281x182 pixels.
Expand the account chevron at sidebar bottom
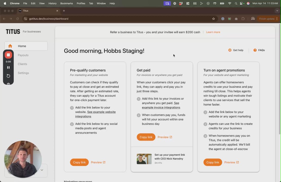(42, 170)
